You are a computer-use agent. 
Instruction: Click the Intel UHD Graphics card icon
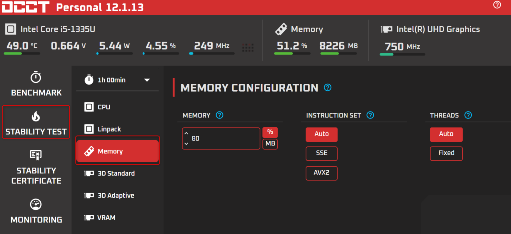click(387, 29)
